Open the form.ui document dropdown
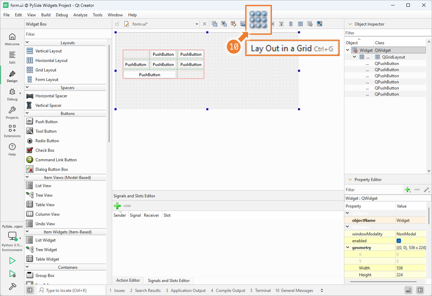 point(197,24)
